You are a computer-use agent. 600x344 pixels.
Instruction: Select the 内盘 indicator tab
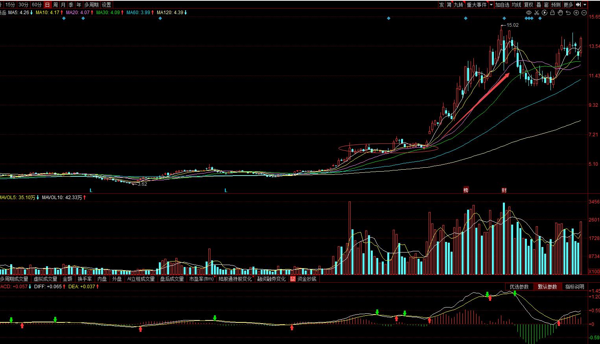pyautogui.click(x=102, y=279)
